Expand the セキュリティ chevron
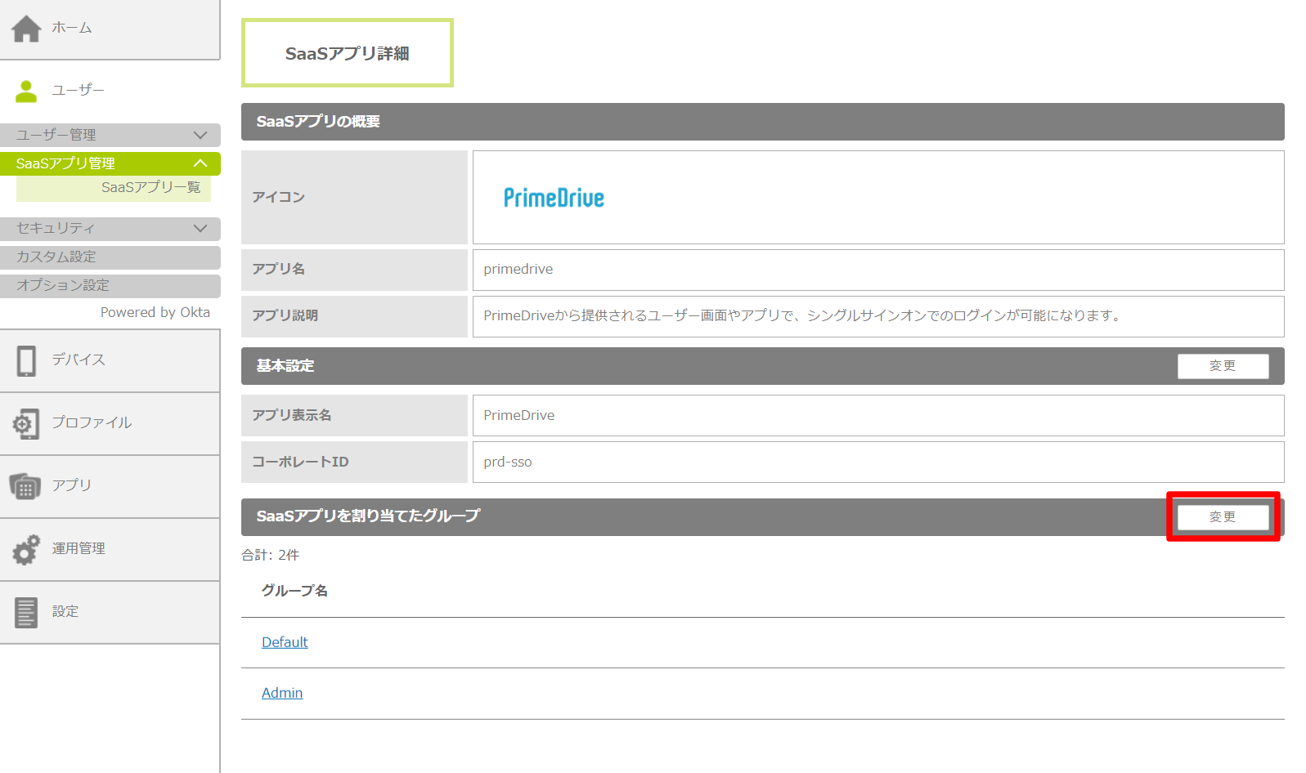Screen dimensions: 1306x773 (200, 228)
